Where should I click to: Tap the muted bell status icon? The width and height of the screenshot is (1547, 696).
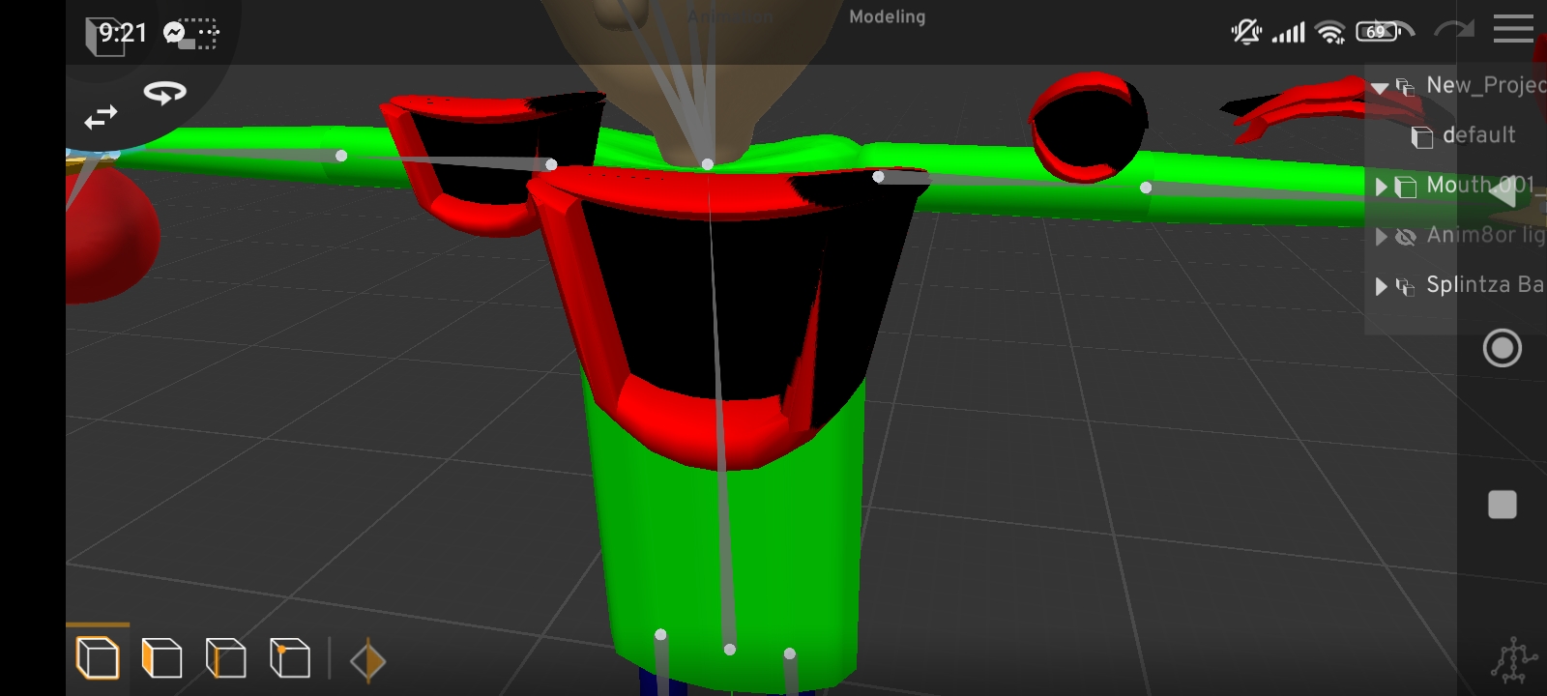(x=1246, y=32)
